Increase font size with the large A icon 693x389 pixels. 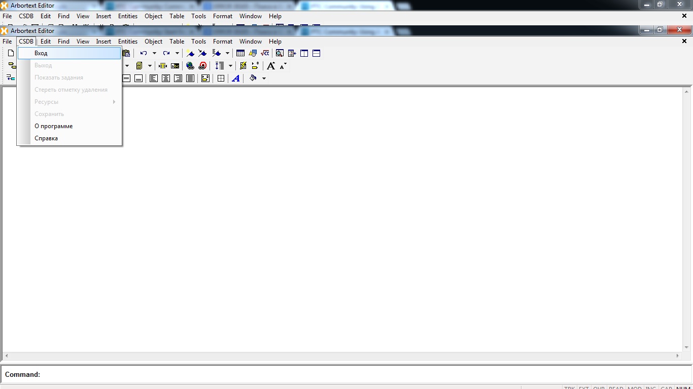pos(271,65)
